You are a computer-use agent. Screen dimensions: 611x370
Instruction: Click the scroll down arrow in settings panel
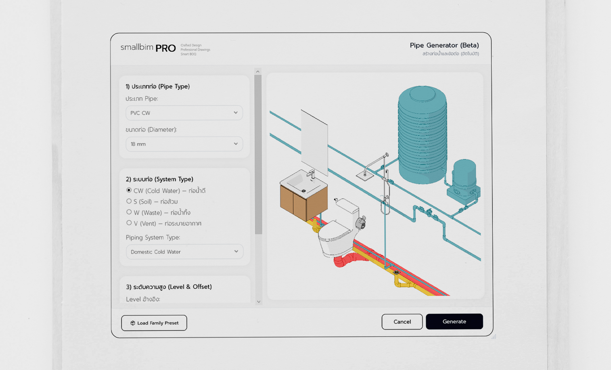pyautogui.click(x=258, y=302)
